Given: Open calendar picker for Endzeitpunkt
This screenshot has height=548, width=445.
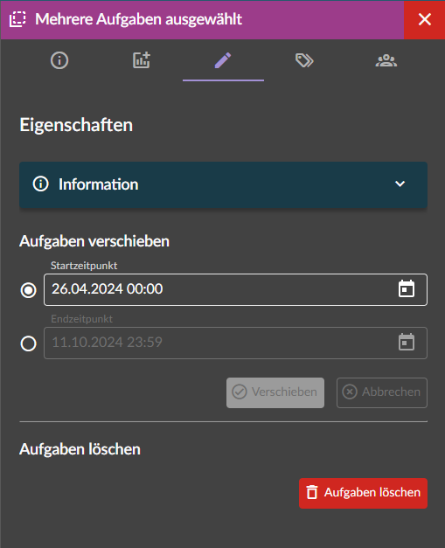Looking at the screenshot, I should pyautogui.click(x=407, y=343).
